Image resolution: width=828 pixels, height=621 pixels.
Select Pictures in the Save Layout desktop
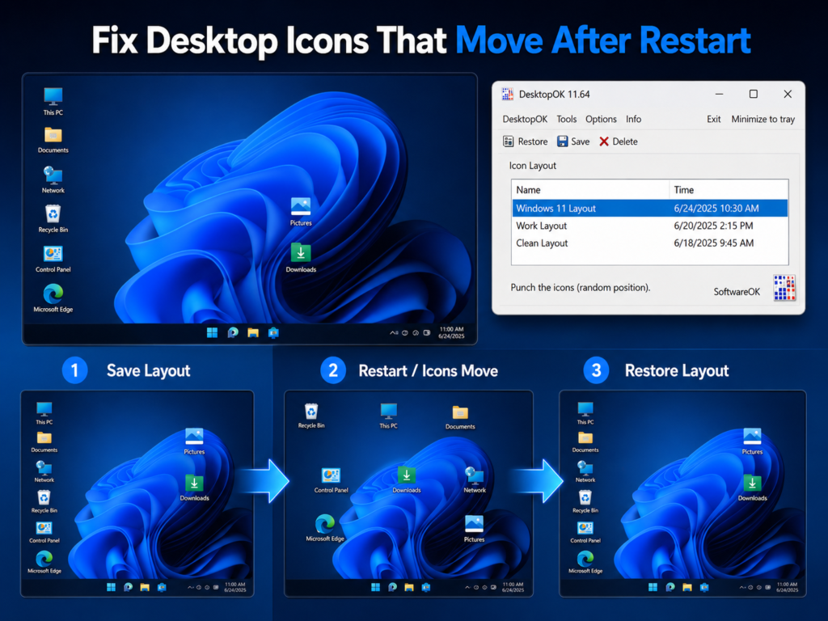click(194, 441)
